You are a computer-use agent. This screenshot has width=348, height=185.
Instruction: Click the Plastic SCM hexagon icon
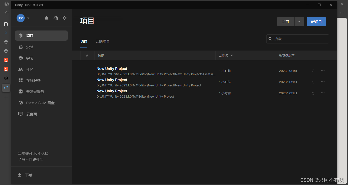pos(21,103)
